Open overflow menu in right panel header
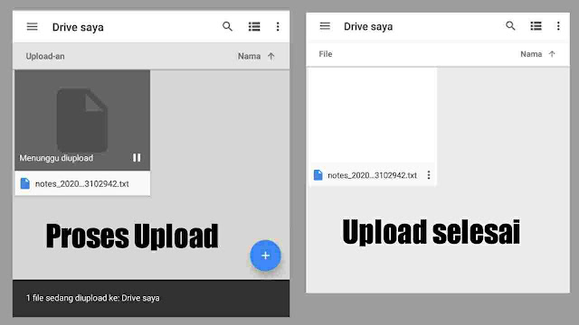This screenshot has width=579, height=325. point(558,26)
